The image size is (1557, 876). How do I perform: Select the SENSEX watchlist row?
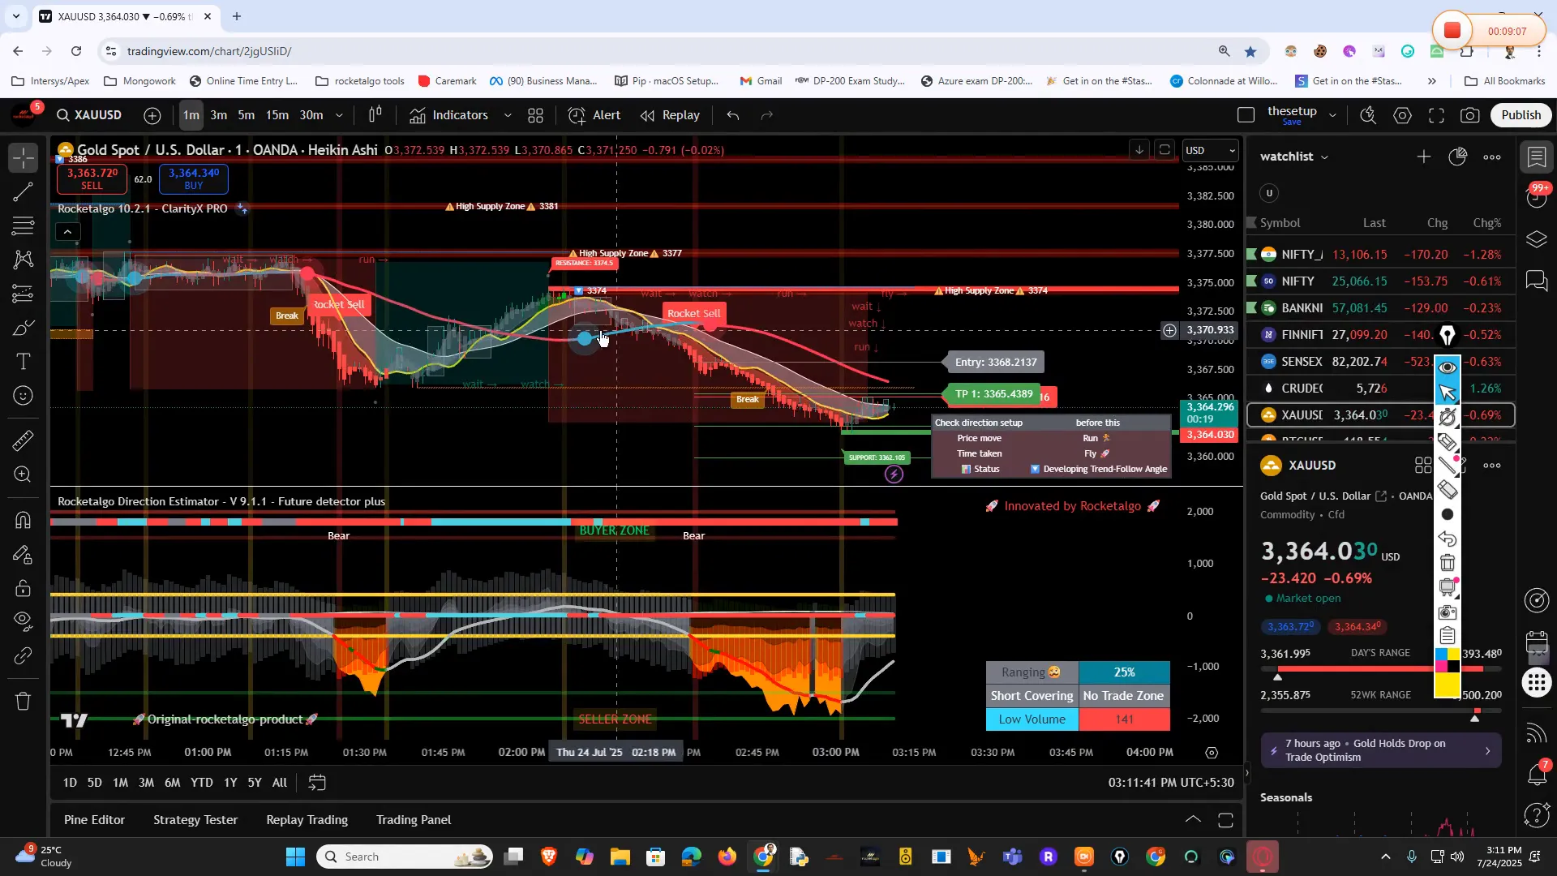(1380, 361)
